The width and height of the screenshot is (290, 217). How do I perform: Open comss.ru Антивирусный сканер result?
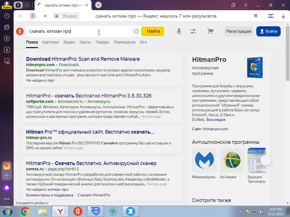[x=91, y=163]
